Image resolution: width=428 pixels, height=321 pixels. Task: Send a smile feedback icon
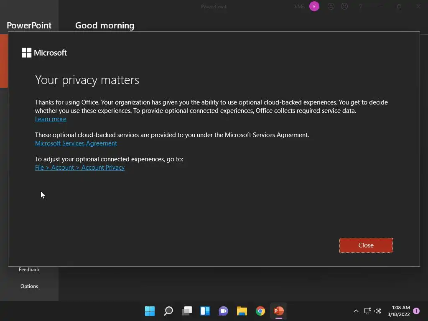(331, 6)
